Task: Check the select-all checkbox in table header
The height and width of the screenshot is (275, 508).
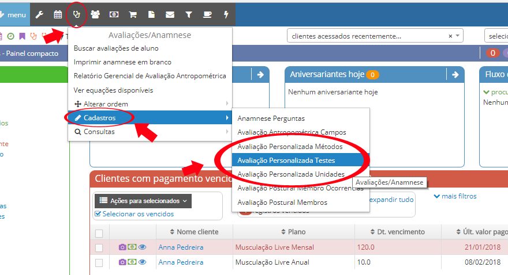Action: coord(99,233)
